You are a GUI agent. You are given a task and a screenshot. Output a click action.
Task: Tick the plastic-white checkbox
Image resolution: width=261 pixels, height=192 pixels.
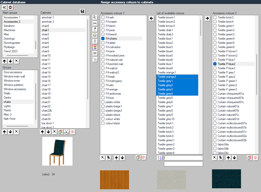pos(103,102)
